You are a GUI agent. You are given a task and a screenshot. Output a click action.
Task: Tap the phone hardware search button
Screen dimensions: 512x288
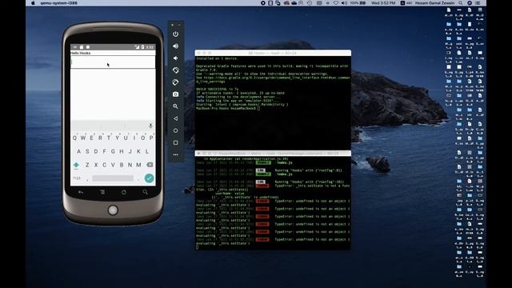(x=145, y=192)
